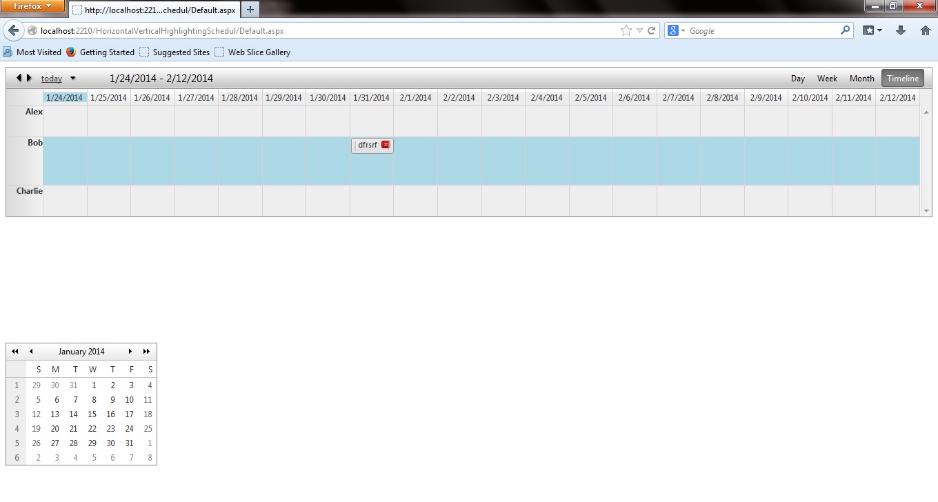The image size is (938, 502).
Task: Click the Google search field
Action: pos(762,31)
